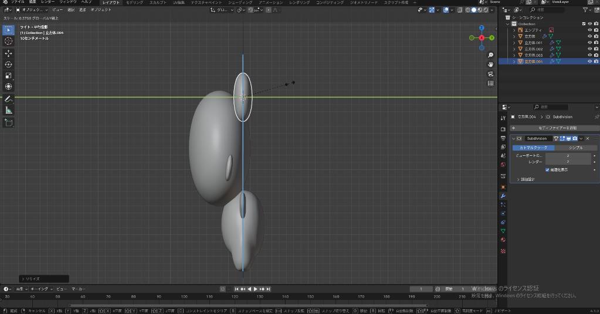Select the Move tool in the toolbar
The height and width of the screenshot is (314, 600).
(8, 53)
